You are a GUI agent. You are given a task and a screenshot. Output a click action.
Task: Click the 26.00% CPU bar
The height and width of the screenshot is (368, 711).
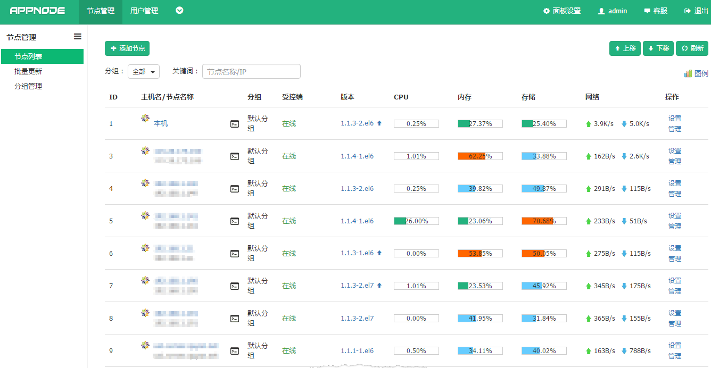pyautogui.click(x=416, y=221)
